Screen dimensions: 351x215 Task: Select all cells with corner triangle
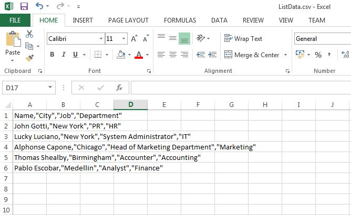[8, 105]
